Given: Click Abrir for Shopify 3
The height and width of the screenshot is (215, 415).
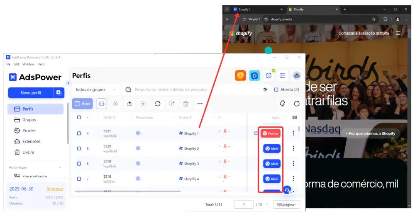Looking at the screenshot, I should click(x=272, y=164).
